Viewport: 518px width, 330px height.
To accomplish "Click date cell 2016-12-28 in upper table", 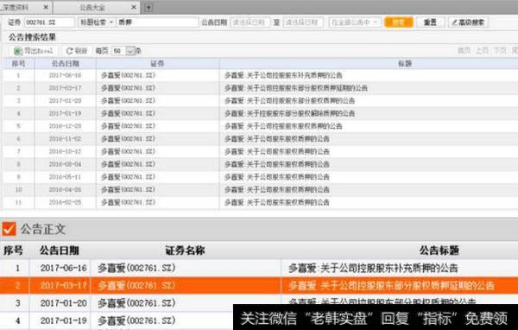I will [x=65, y=126].
